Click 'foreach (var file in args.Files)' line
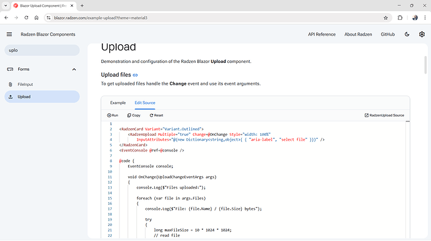The height and width of the screenshot is (241, 431). coord(171,198)
